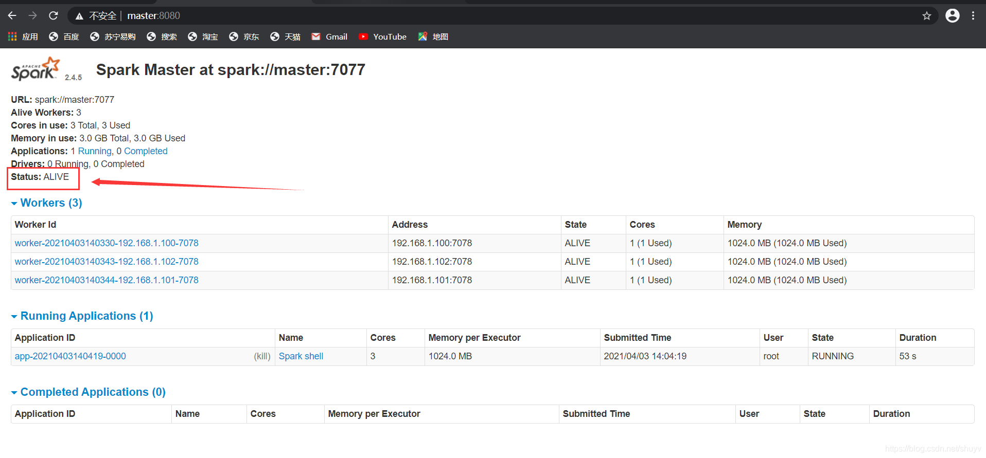Click address cell 192.168.1.102:7078

tap(432, 262)
